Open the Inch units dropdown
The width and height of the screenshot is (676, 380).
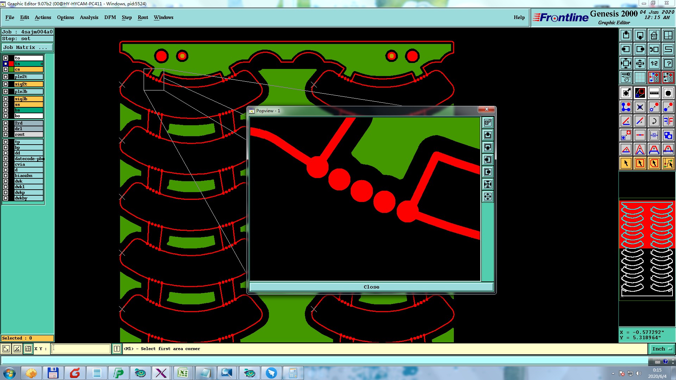[x=662, y=349]
